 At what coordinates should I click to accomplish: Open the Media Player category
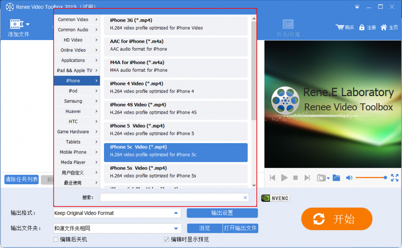coord(77,162)
